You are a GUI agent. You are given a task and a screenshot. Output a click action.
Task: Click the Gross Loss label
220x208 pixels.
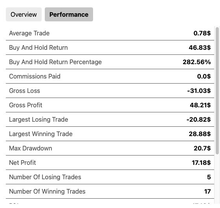point(25,91)
